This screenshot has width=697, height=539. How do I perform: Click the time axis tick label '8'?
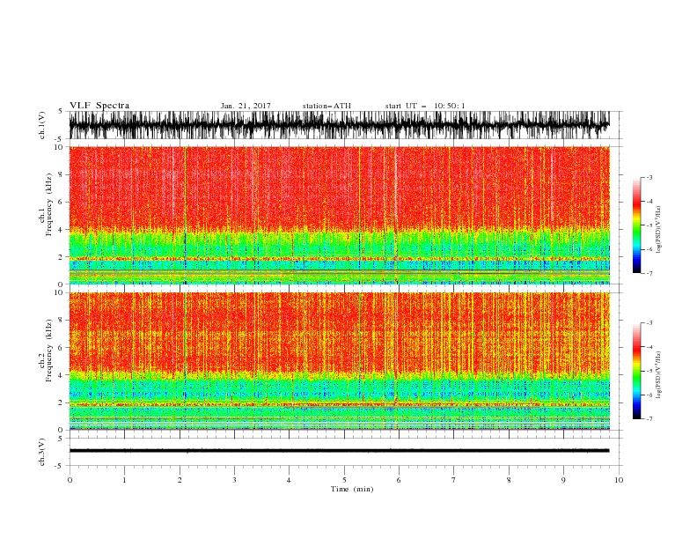point(509,480)
